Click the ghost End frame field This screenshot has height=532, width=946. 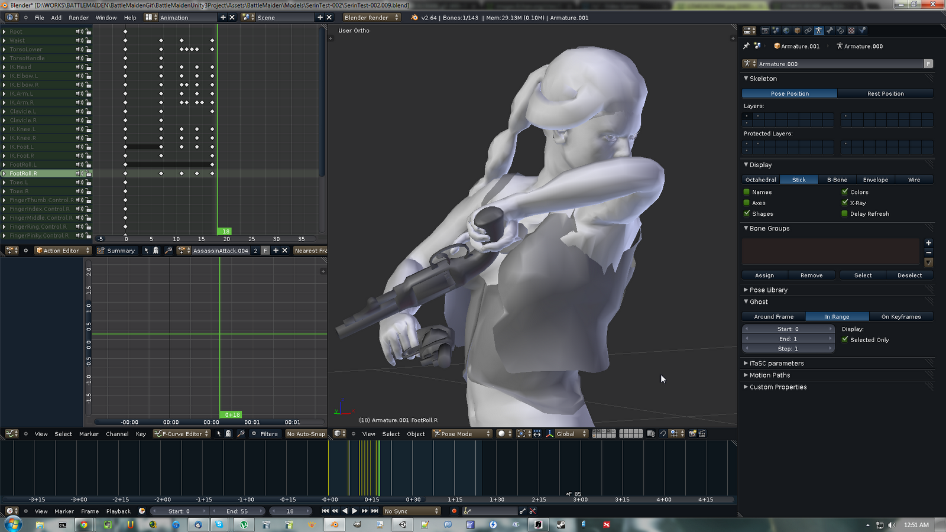[788, 339]
